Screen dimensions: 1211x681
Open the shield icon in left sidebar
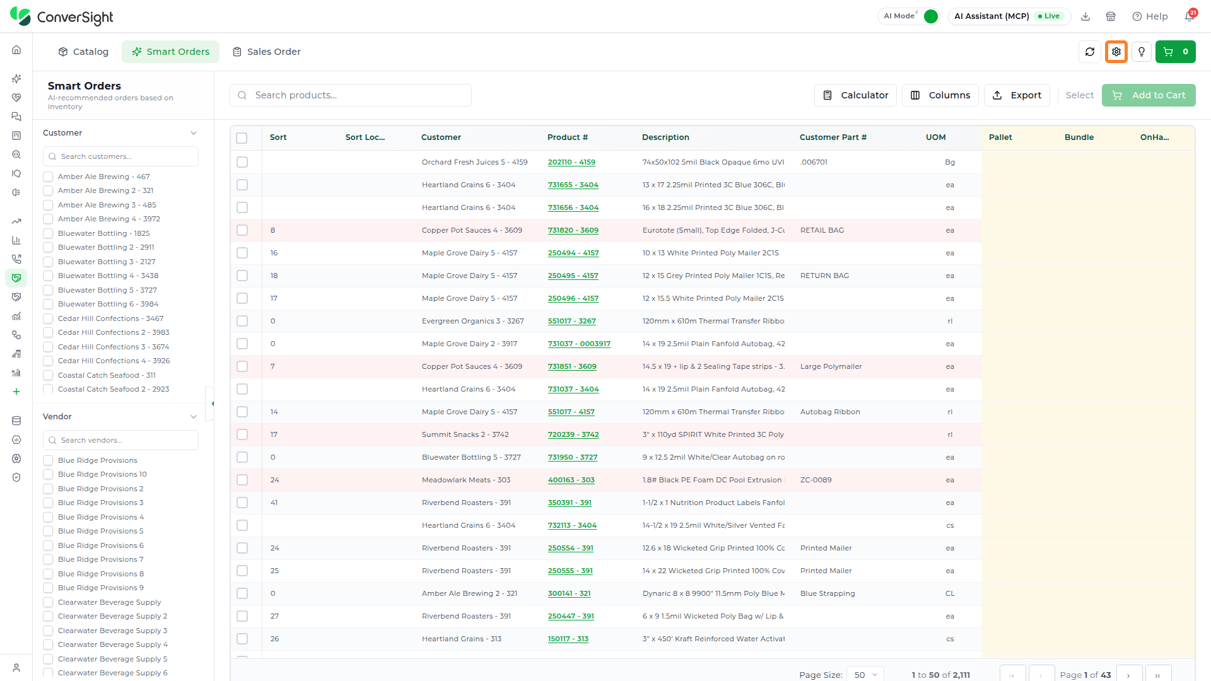[x=16, y=477]
